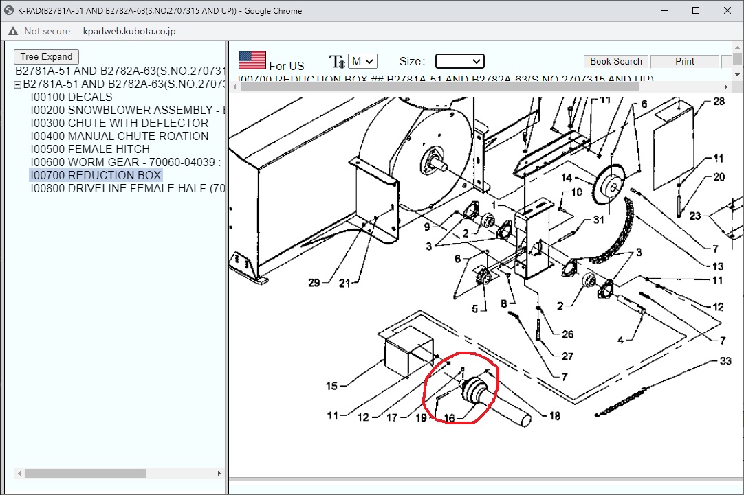Click part number 33 label in diagram
The width and height of the screenshot is (744, 495).
point(725,361)
